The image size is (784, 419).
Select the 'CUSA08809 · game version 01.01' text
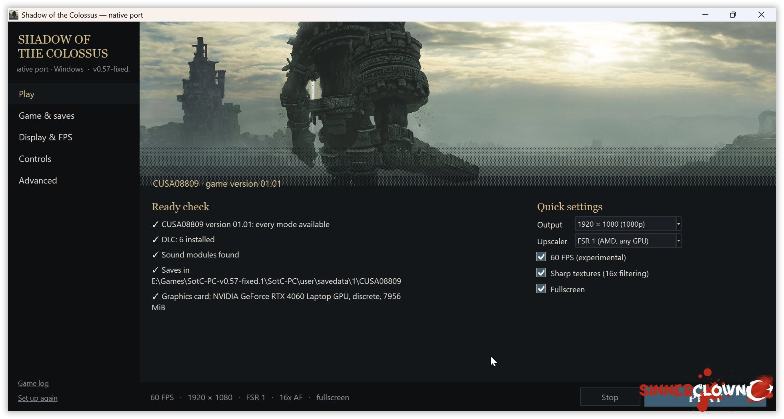point(217,184)
